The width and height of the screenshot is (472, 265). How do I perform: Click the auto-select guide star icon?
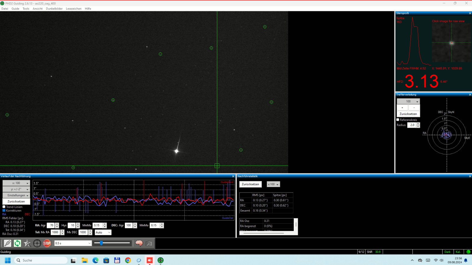click(x=27, y=243)
